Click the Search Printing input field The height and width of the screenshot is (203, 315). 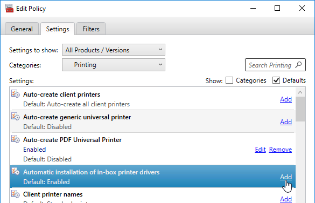click(275, 65)
